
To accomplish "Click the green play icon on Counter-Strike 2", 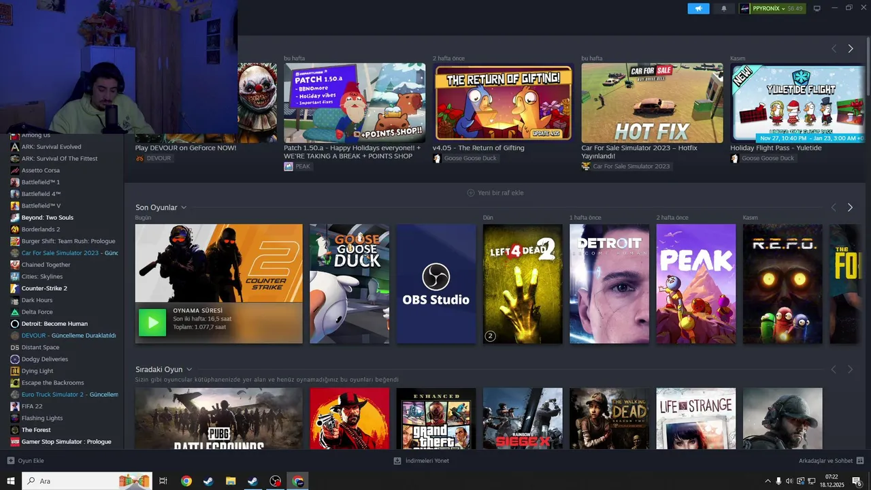I will [x=152, y=322].
